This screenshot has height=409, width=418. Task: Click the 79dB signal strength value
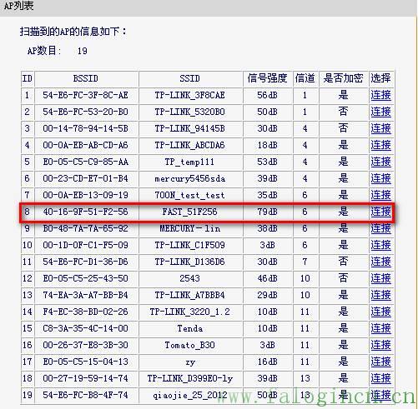(x=267, y=212)
